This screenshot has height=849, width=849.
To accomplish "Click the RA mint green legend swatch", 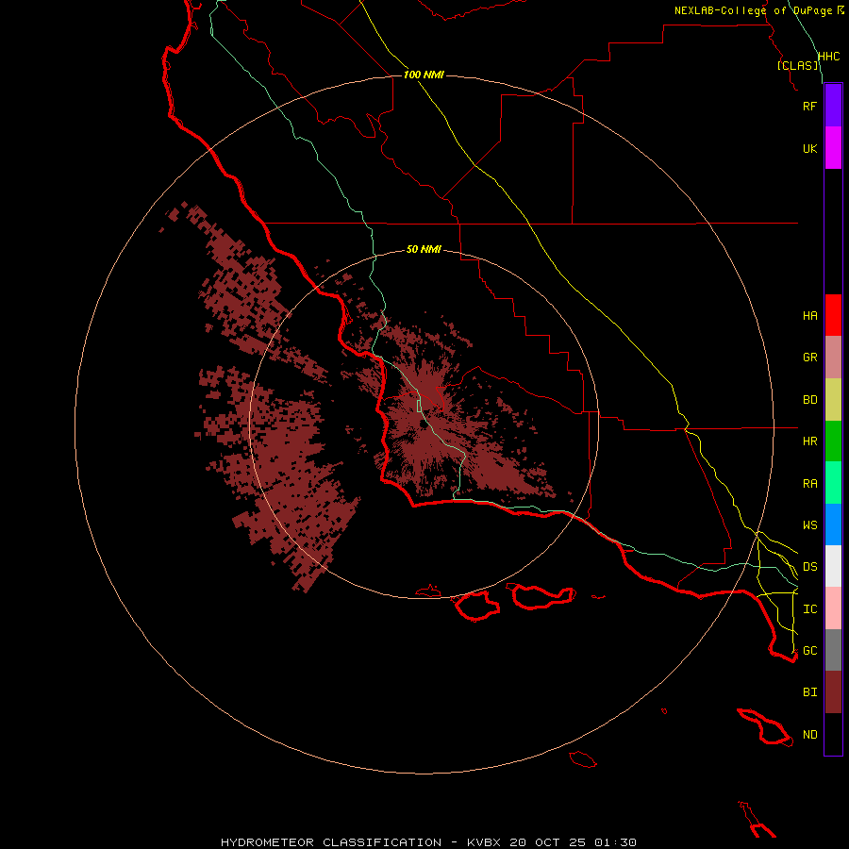I will 833,483.
